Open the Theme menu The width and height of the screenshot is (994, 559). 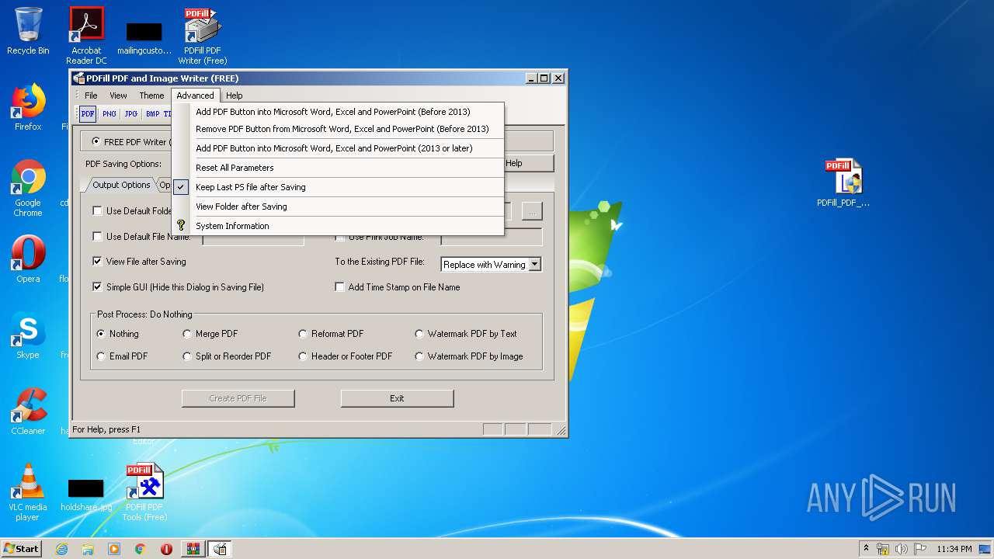tap(151, 95)
